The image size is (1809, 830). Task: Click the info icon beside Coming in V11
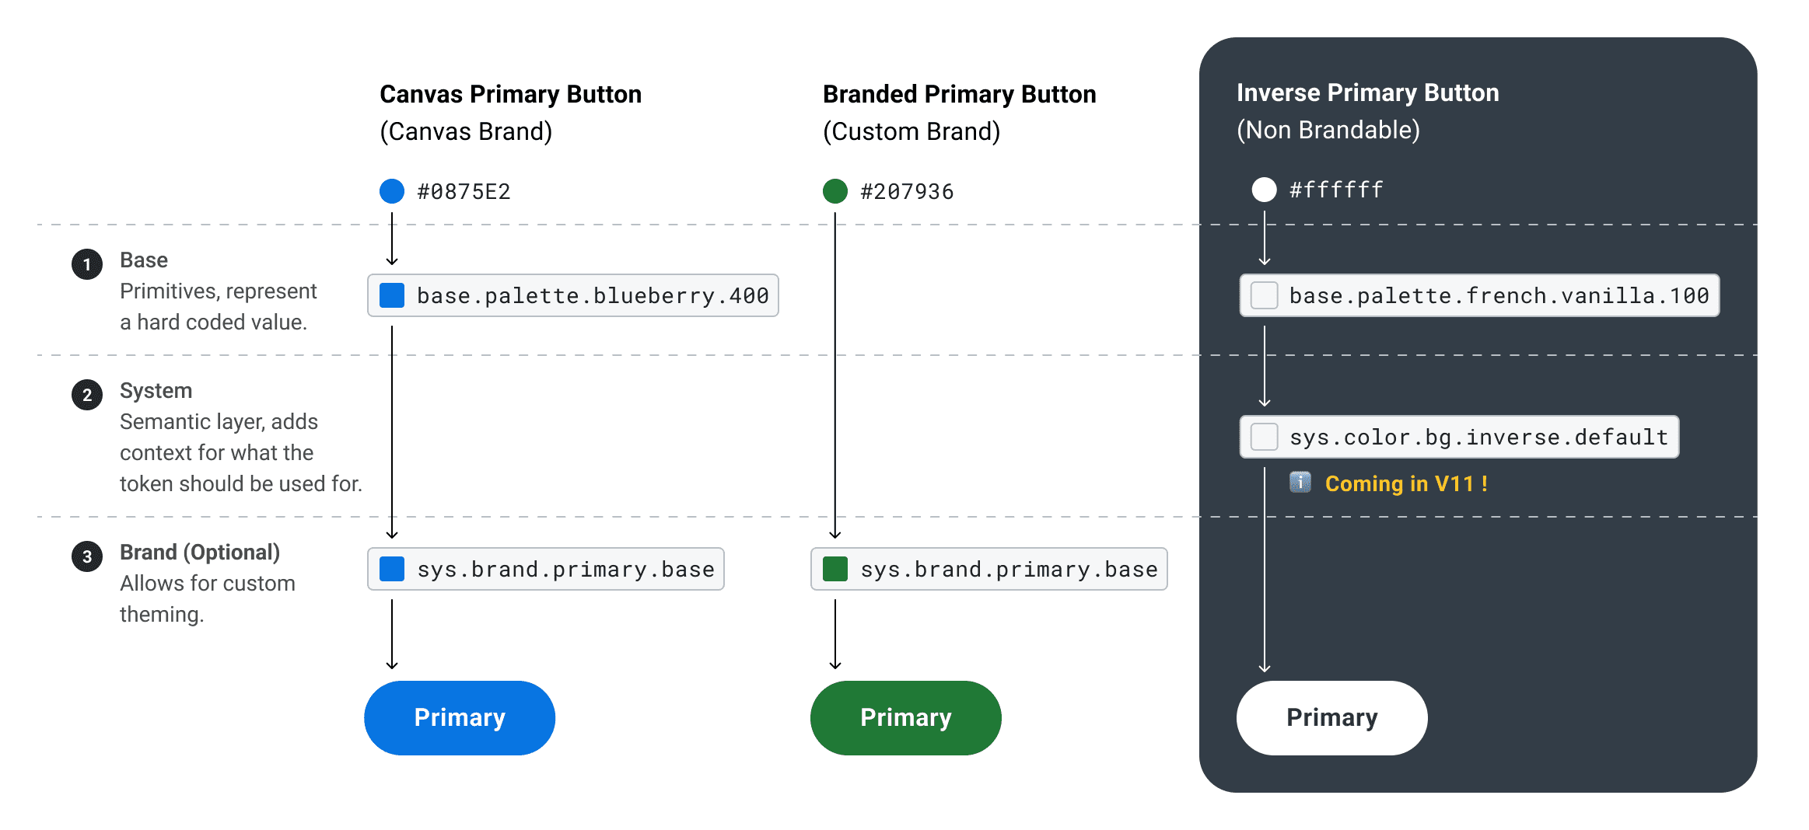pos(1300,483)
